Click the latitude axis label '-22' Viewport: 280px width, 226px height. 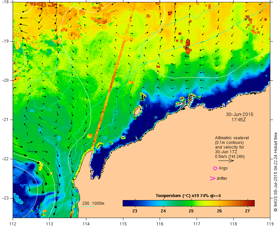5,159
